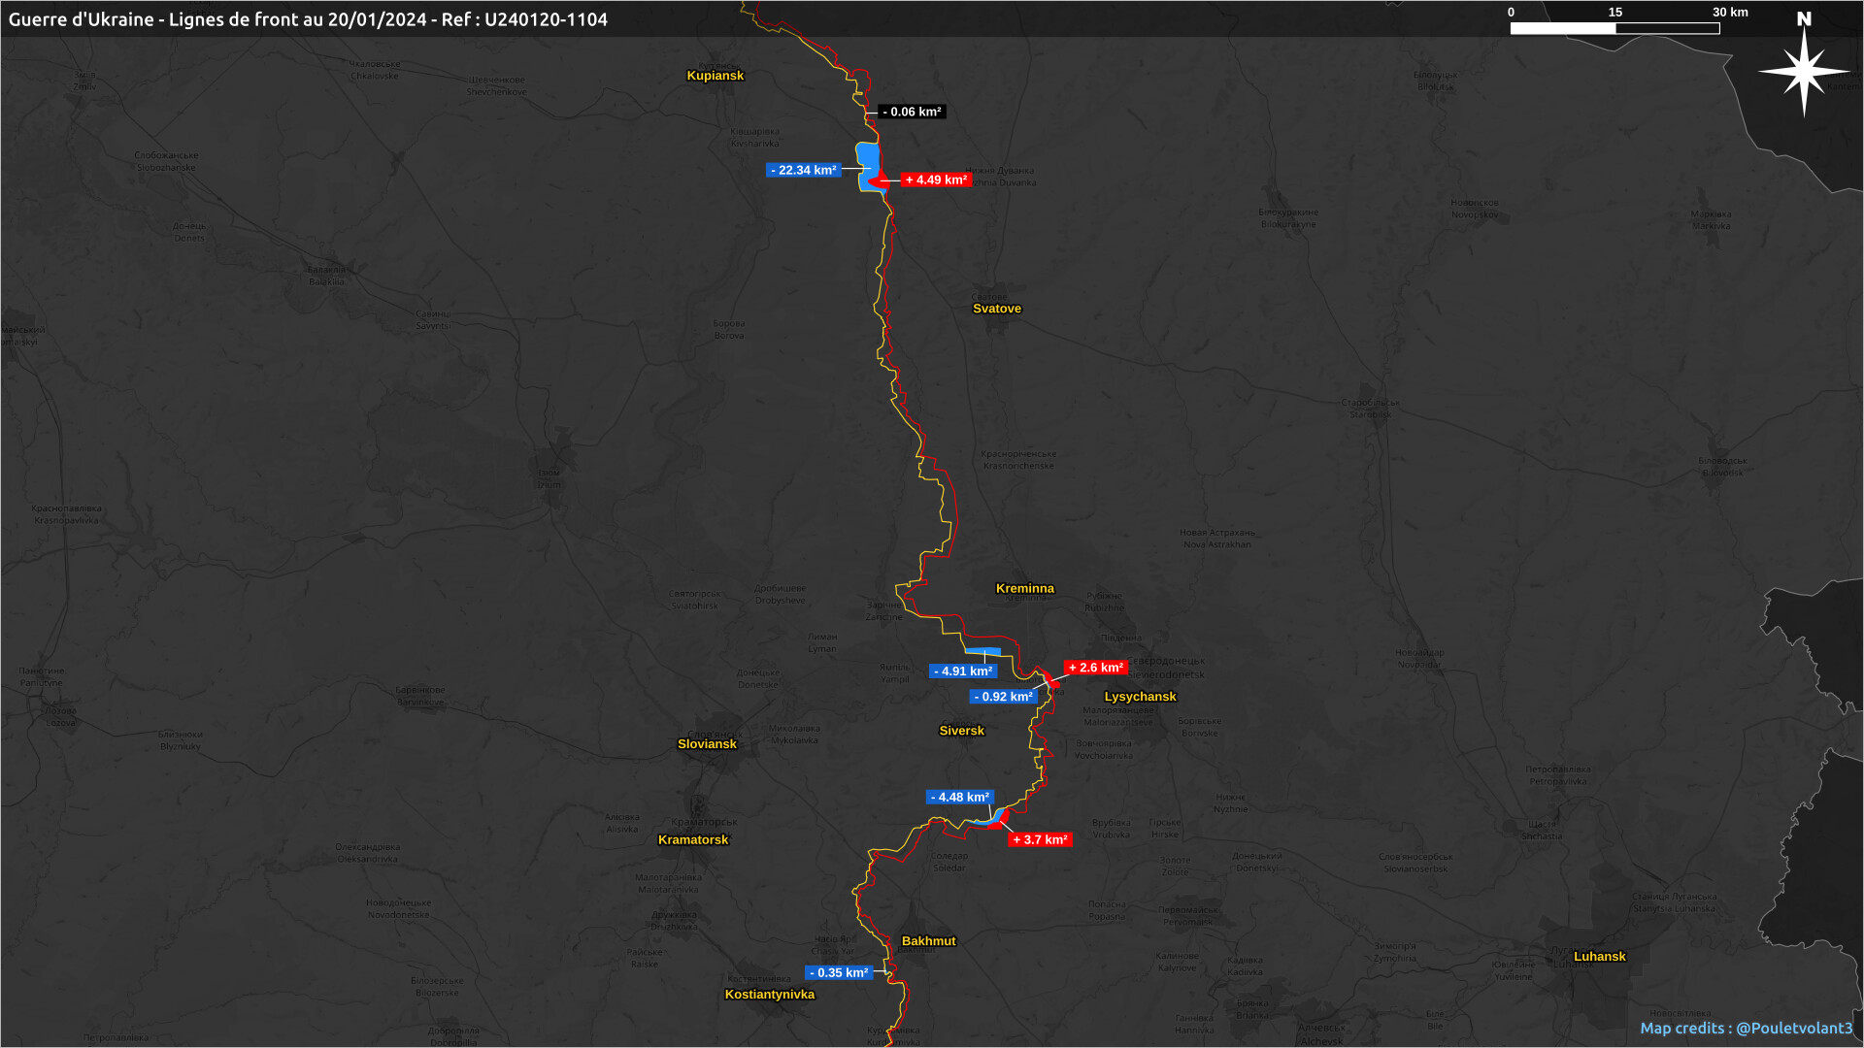Screen dimensions: 1864x1048
Task: Click the red + 3.7 km² label
Action: [x=1040, y=839]
